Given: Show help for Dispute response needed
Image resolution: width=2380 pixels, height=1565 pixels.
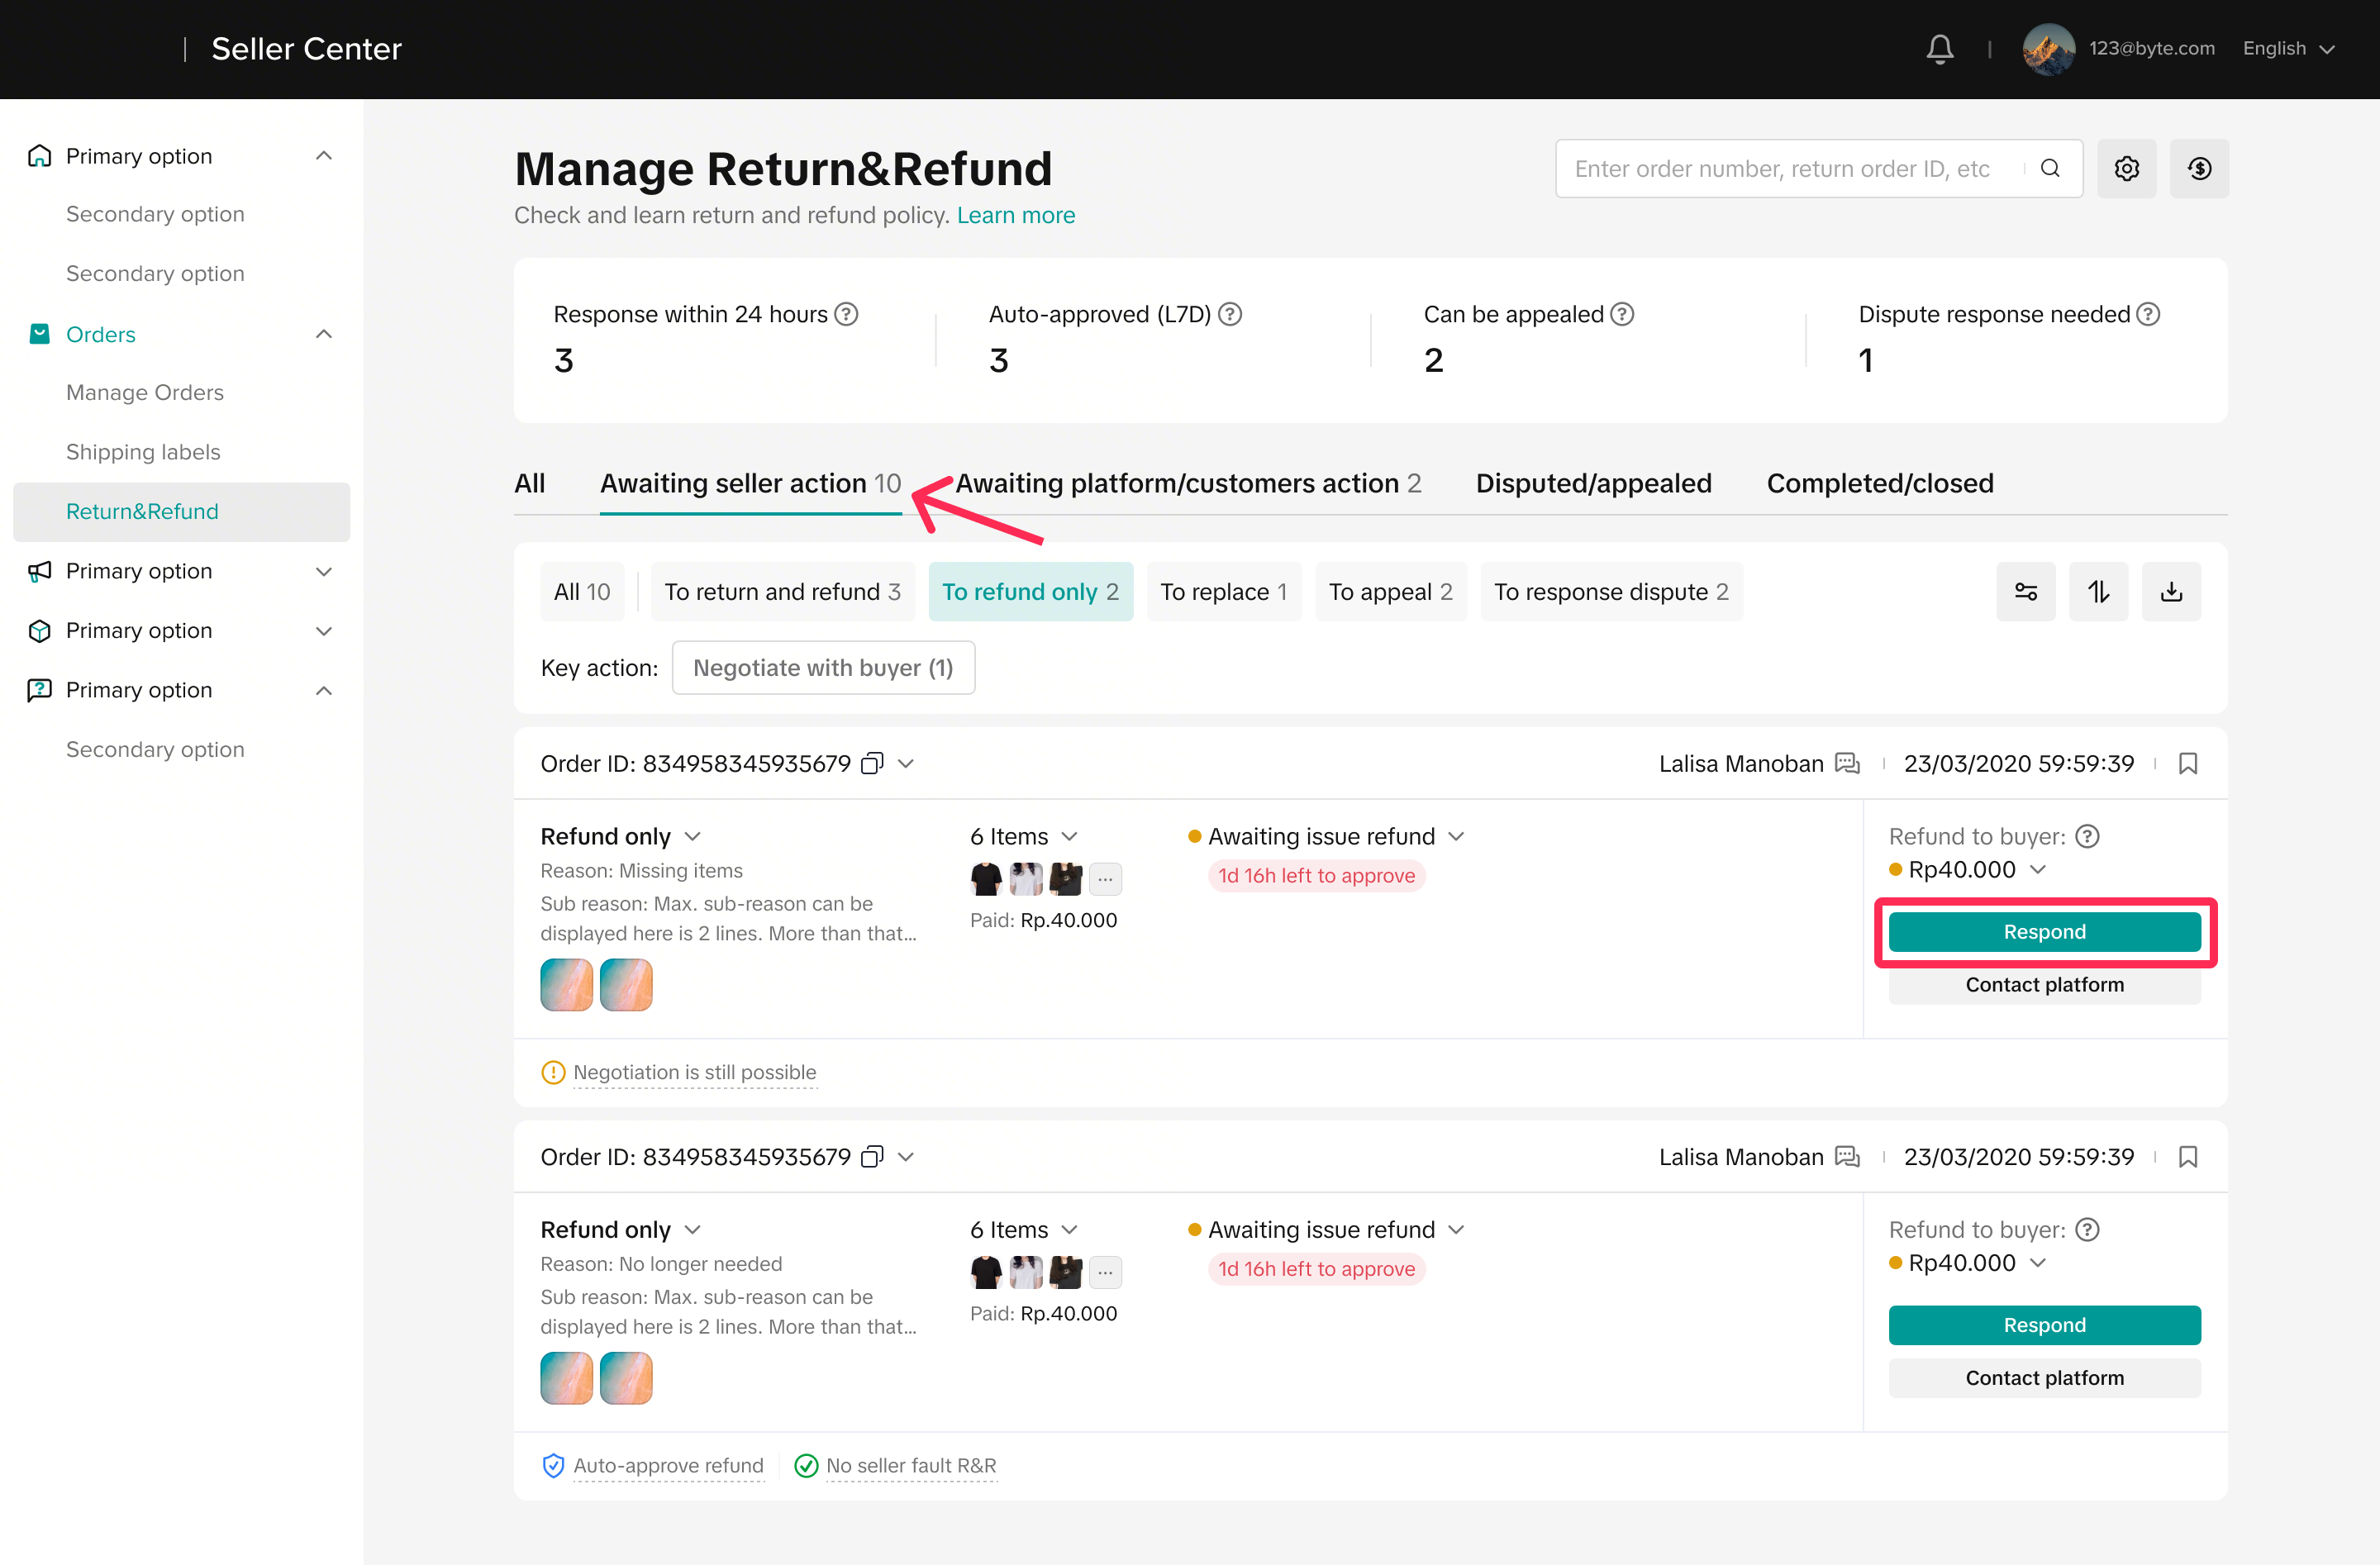Looking at the screenshot, I should (x=2148, y=314).
